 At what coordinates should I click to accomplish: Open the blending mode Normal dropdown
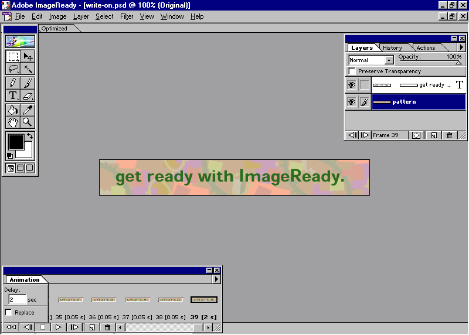(x=389, y=60)
